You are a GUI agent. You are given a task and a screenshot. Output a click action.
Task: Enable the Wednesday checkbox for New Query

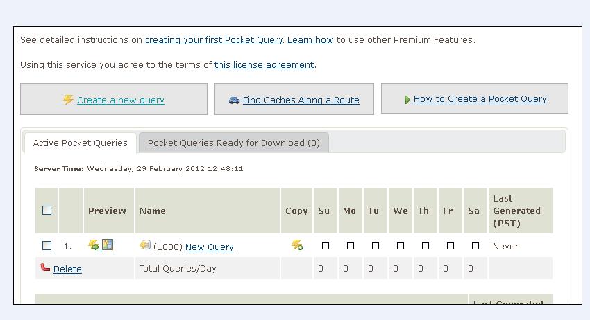click(401, 246)
